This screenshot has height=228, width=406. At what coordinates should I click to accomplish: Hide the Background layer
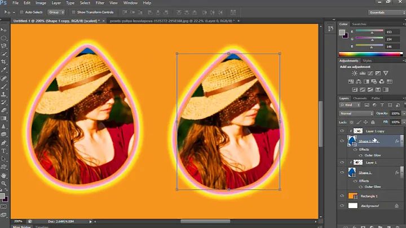342,206
